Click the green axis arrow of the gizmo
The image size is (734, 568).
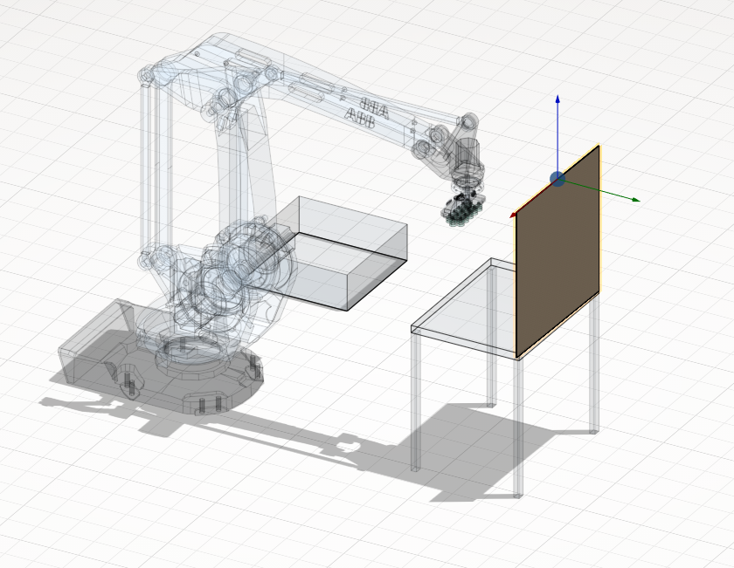pos(604,191)
